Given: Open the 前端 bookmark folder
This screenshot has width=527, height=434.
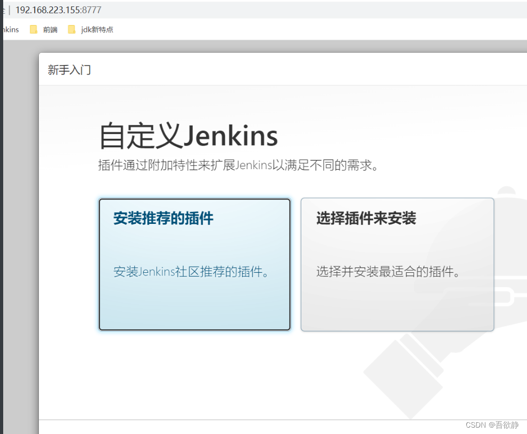Looking at the screenshot, I should coord(44,30).
